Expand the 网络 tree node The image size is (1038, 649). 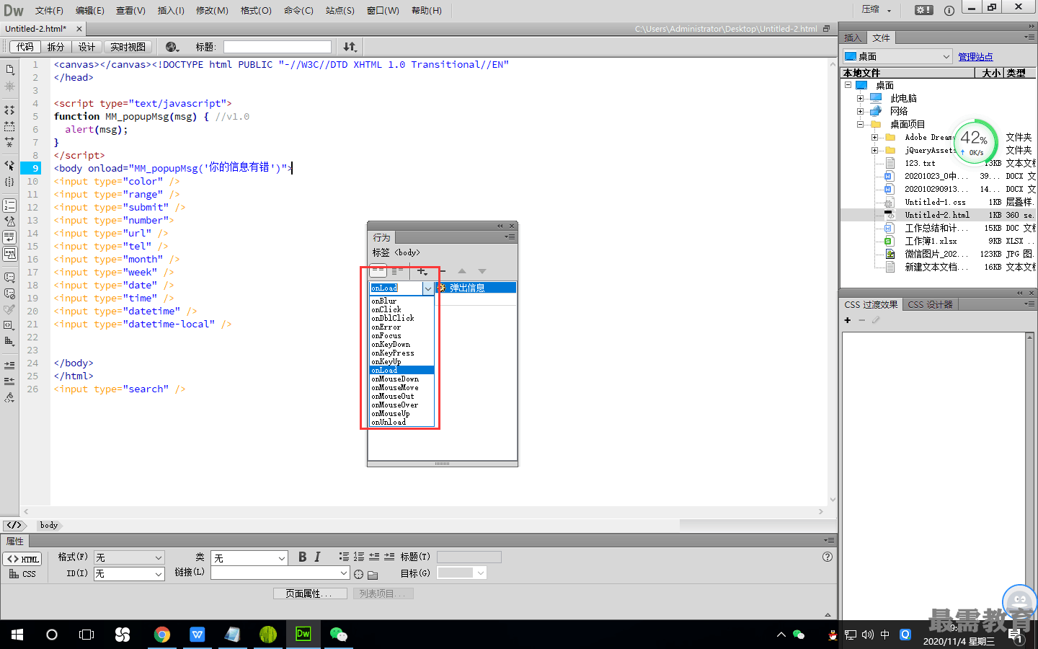[x=860, y=111]
